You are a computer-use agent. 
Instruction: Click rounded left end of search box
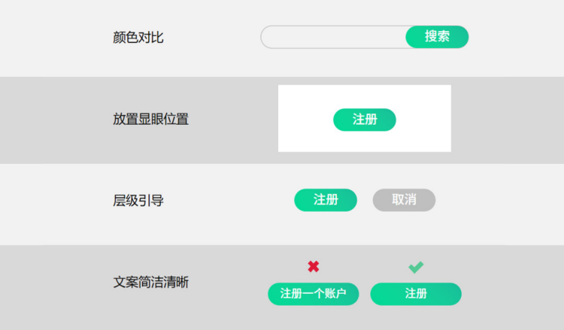pos(268,37)
